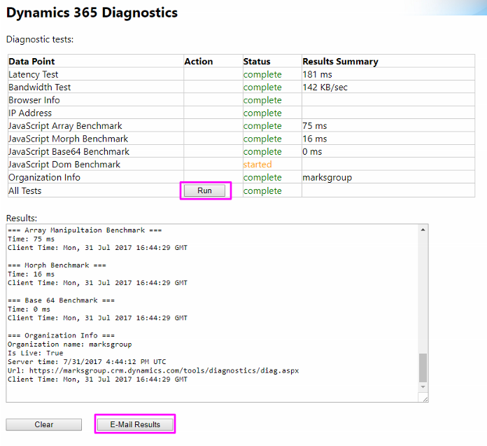Click the All Tests 'complete' status
487x446 pixels.
pyautogui.click(x=262, y=191)
